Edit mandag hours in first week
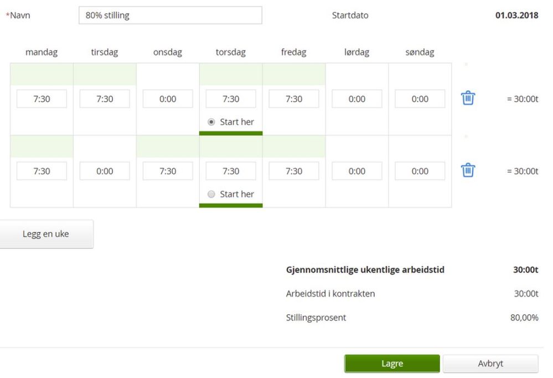Image resolution: width=553 pixels, height=378 pixels. coord(42,99)
